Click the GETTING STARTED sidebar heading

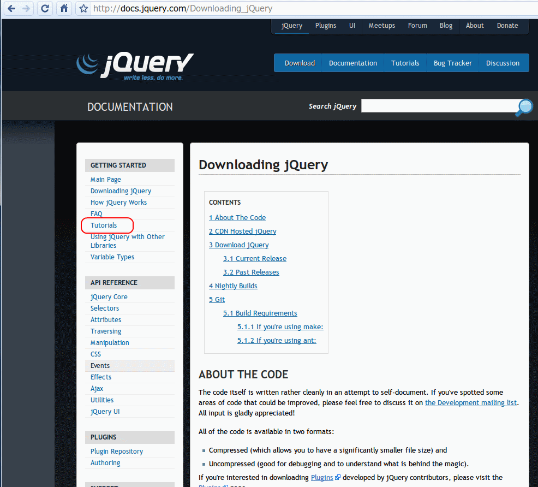(x=130, y=165)
